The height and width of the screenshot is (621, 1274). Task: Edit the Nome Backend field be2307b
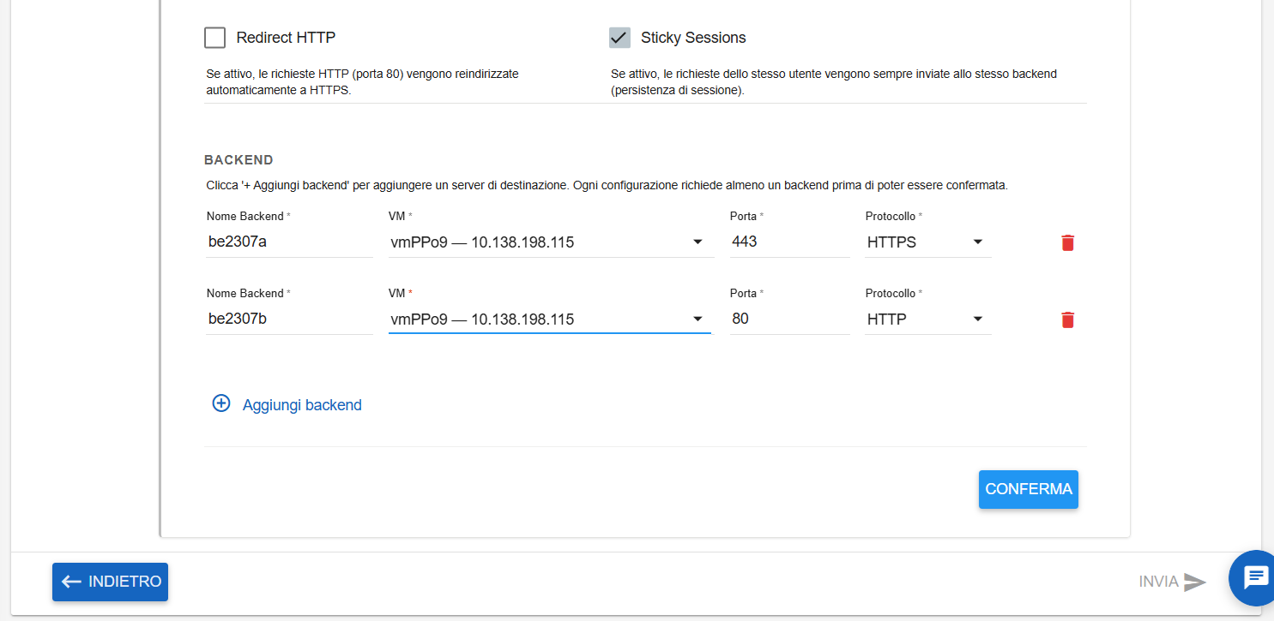[289, 319]
